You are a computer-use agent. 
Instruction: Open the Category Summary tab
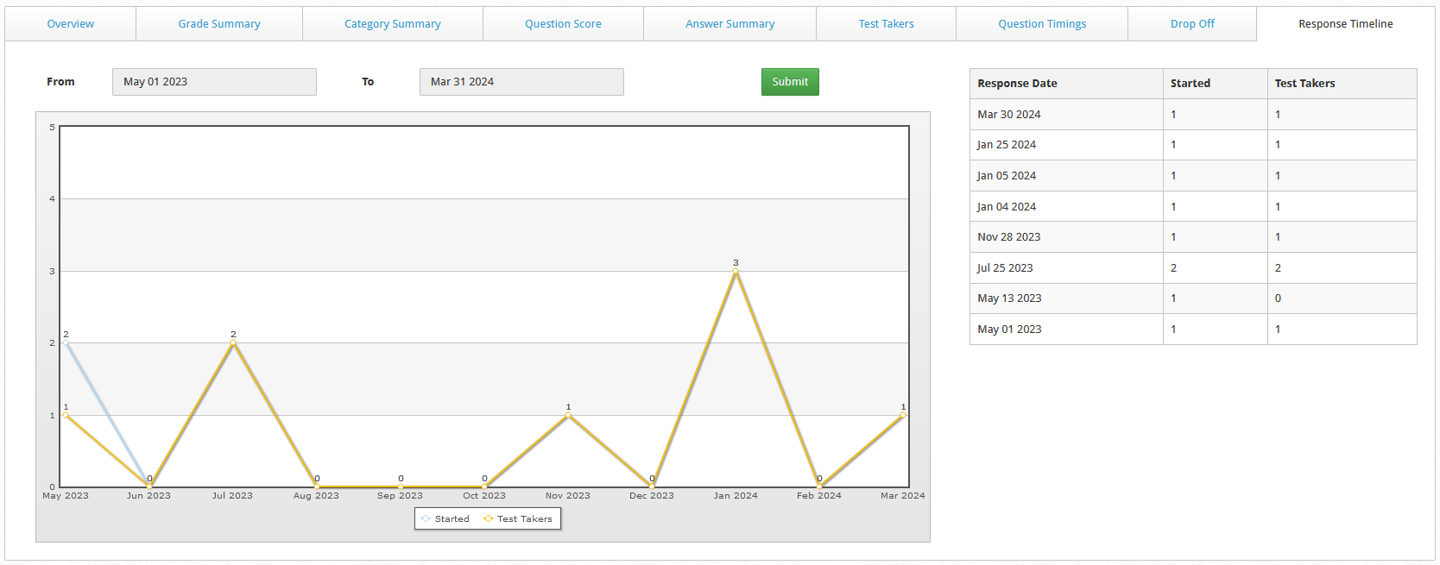(x=392, y=24)
